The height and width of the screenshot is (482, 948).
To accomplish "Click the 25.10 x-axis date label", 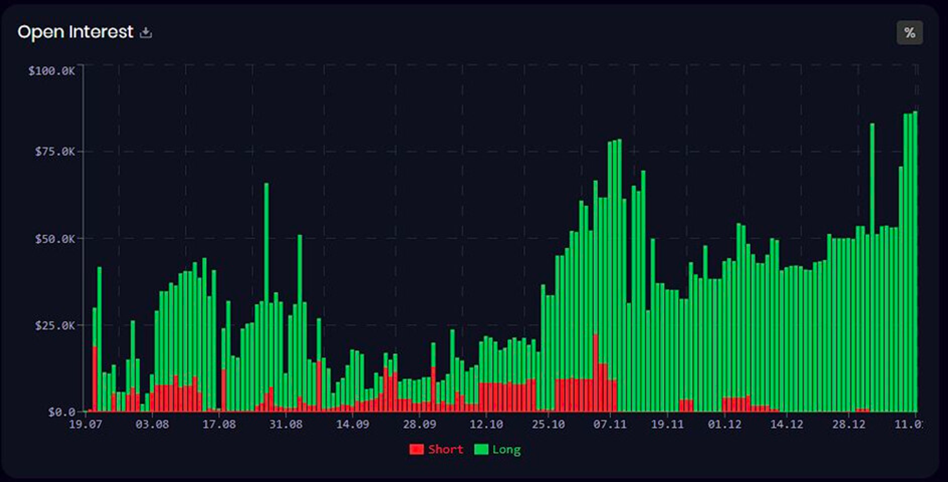I will pyautogui.click(x=549, y=425).
